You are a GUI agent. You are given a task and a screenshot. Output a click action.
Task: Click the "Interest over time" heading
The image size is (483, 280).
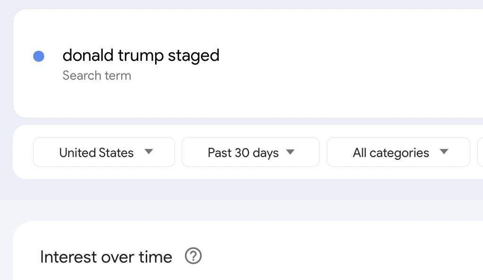(x=106, y=257)
